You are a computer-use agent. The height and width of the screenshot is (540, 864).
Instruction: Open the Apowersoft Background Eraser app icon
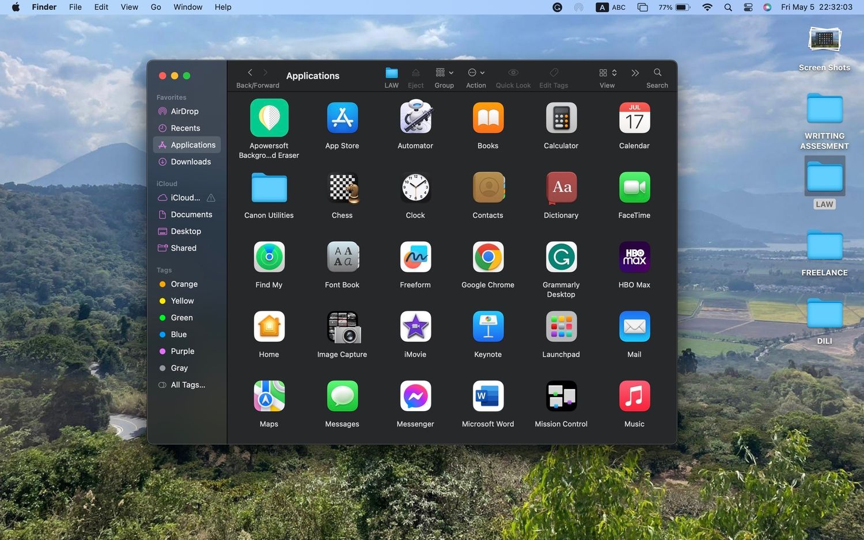[269, 117]
